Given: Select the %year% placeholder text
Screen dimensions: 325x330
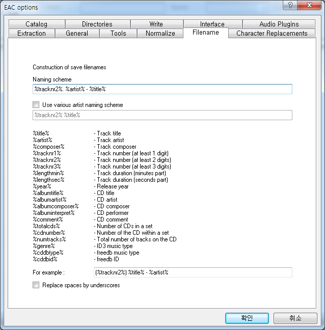Looking at the screenshot, I should click(42, 186).
